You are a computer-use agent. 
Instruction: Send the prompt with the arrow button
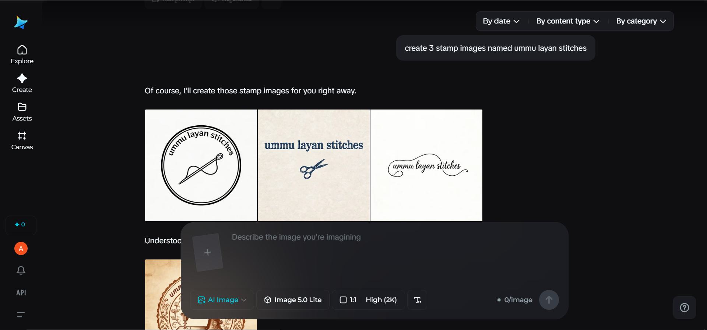[x=549, y=300]
